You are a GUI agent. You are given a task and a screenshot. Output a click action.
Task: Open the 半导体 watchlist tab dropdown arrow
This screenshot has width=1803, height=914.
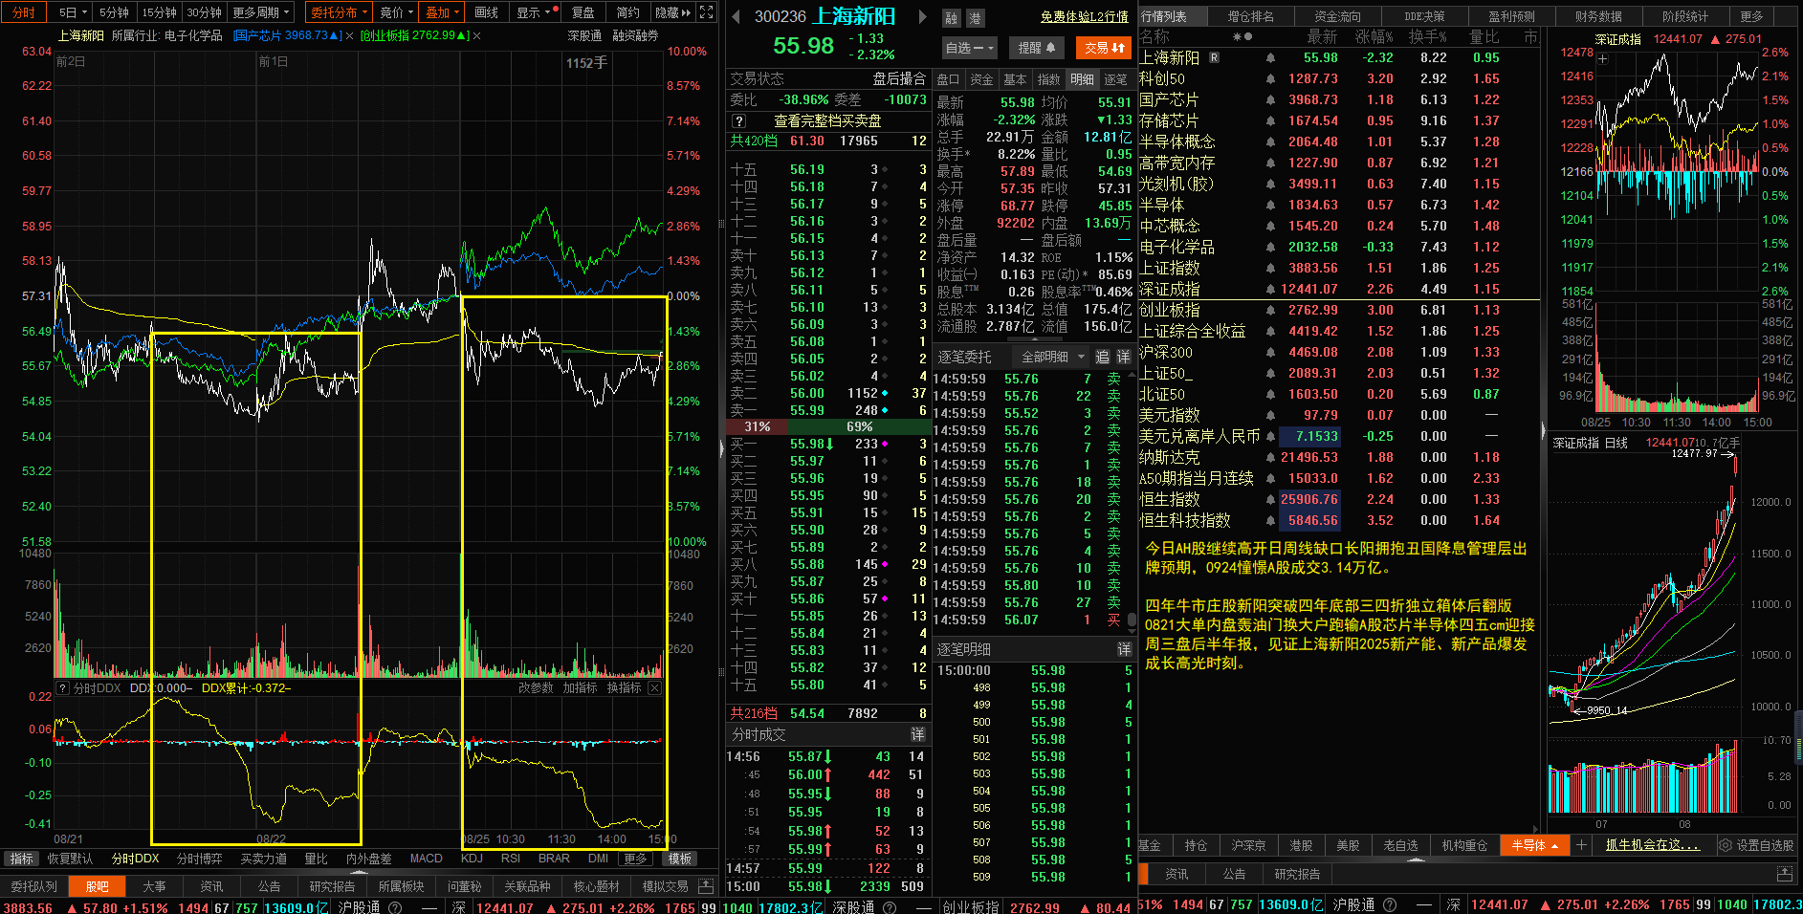point(1554,846)
